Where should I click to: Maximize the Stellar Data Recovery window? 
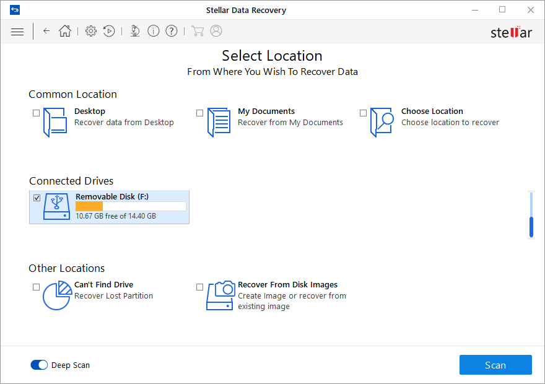[502, 10]
